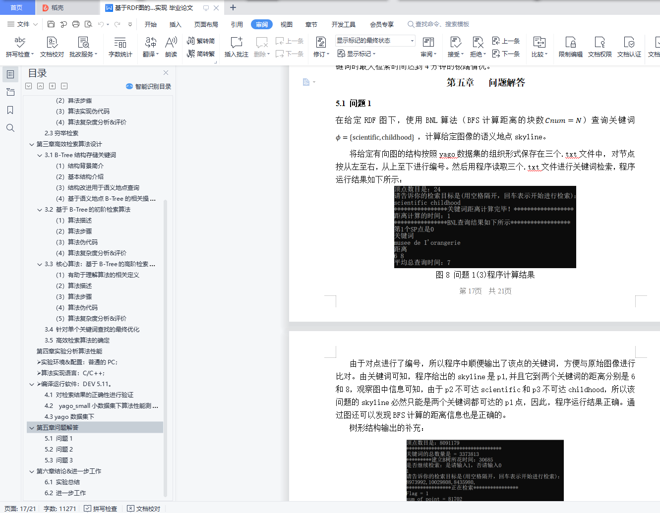Open the 文件 menu
The height and width of the screenshot is (513, 660).
coord(22,24)
